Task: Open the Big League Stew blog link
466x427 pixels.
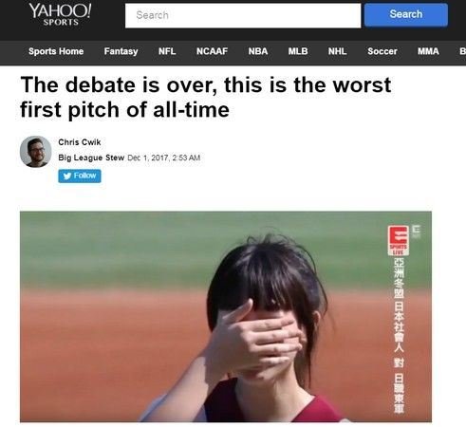Action: 91,158
